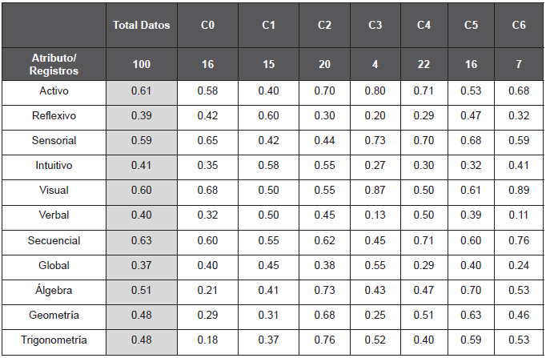The height and width of the screenshot is (358, 546).
Task: Click the Verbal row label
Action: tap(54, 215)
